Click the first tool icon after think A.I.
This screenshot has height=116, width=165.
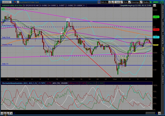point(110,2)
